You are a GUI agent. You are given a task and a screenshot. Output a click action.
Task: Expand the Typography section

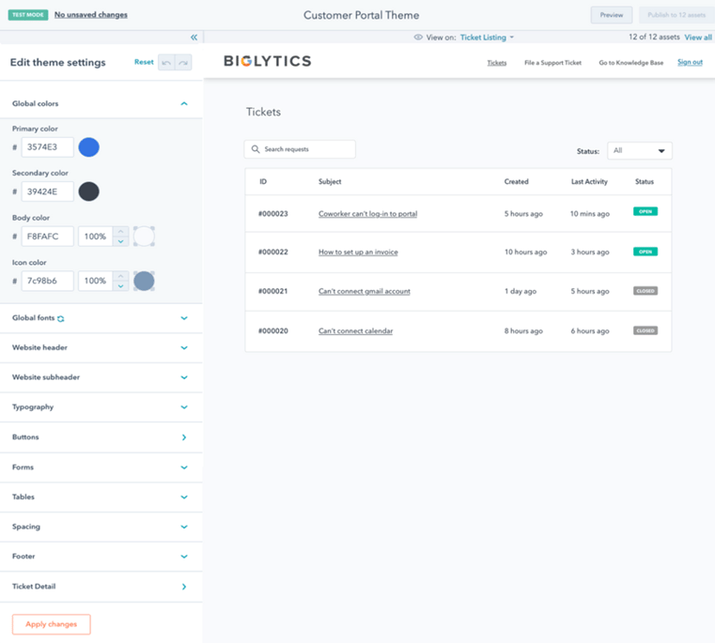click(x=184, y=407)
